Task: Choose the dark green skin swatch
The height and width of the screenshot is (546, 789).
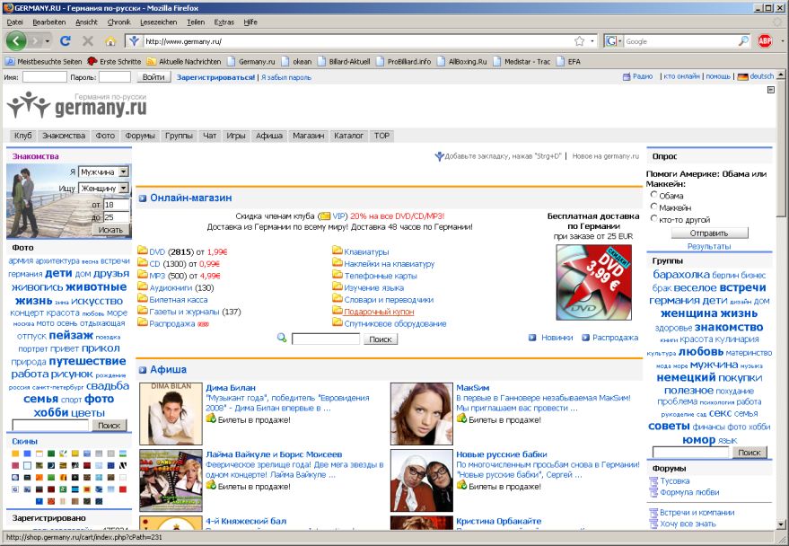Action: click(51, 454)
